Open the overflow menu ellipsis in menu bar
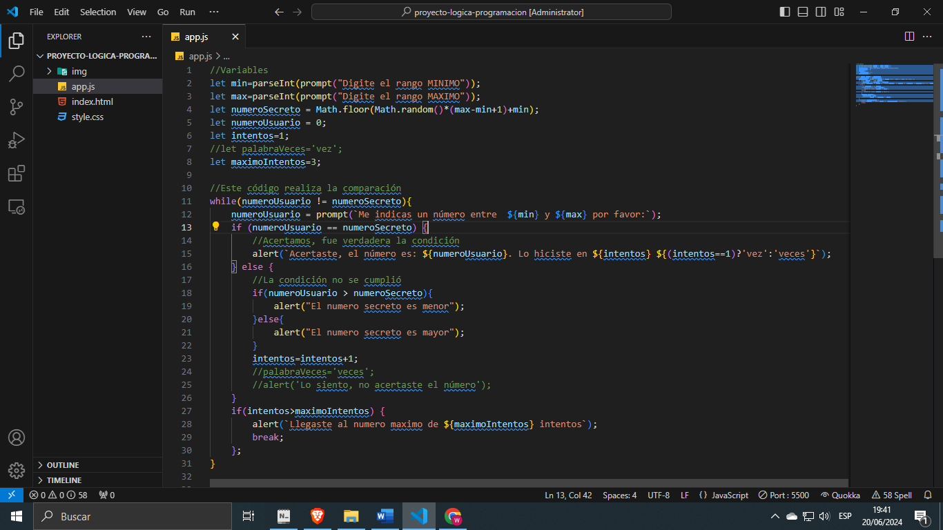The height and width of the screenshot is (530, 943). 213,12
